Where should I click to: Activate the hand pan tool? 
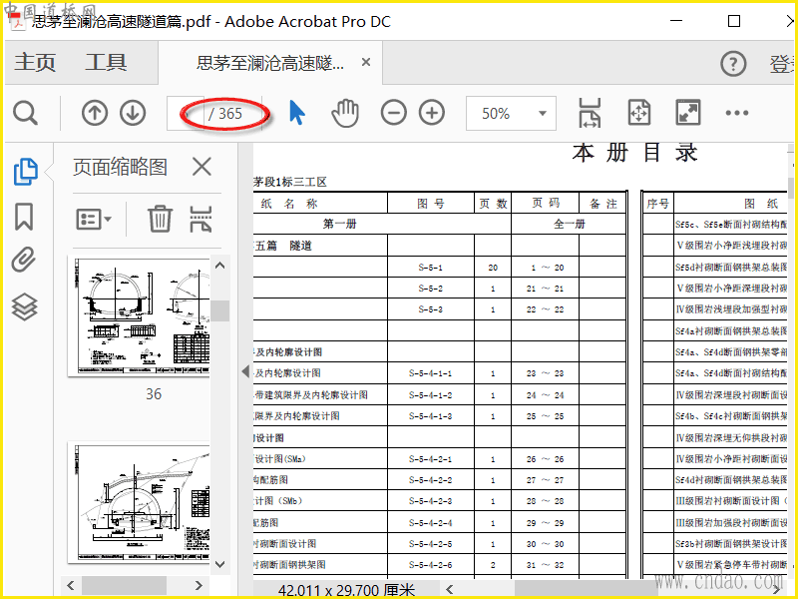click(345, 113)
